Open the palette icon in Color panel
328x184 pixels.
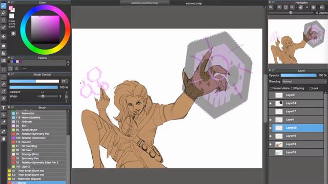tap(13, 34)
